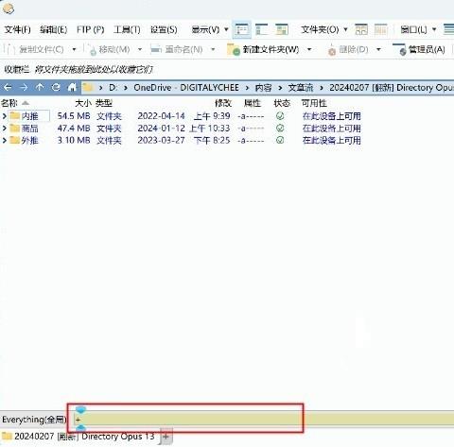Expand the 复制文件(C) dropdown arrow
Viewport: 454px width, 447px height.
[74, 49]
